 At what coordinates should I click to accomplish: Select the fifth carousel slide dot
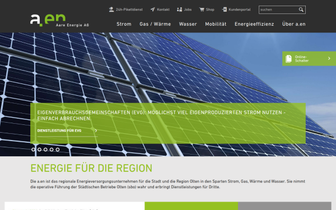coord(58,150)
